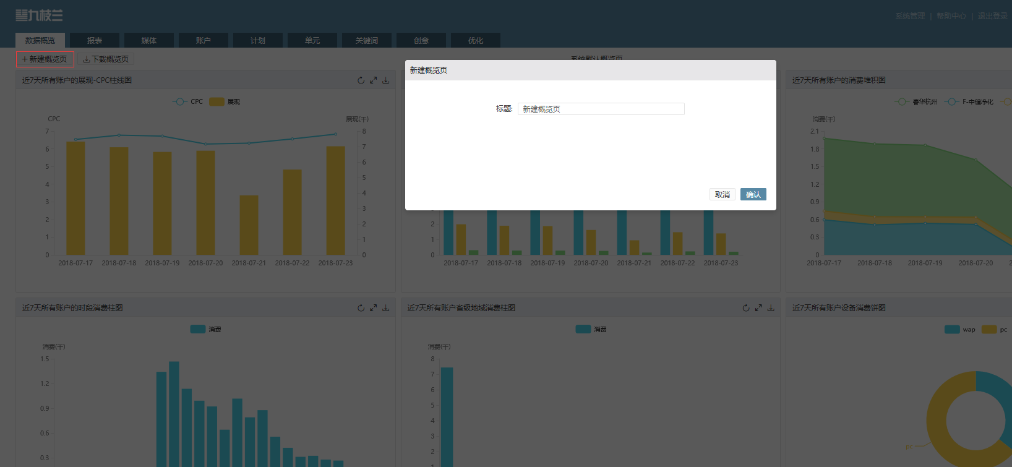Switch to the 数据概览 tab
Screen dimensions: 1012x467
pyautogui.click(x=40, y=40)
